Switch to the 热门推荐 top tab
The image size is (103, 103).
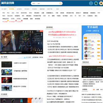pos(4,9)
